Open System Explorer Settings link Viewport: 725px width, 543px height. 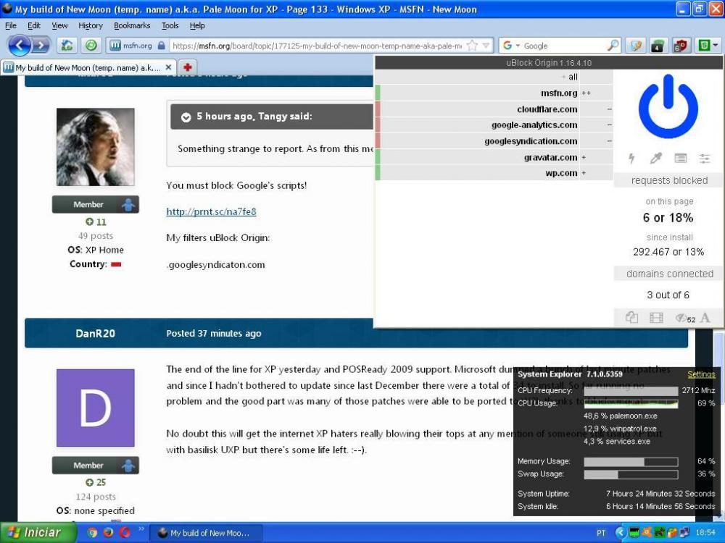coord(701,374)
